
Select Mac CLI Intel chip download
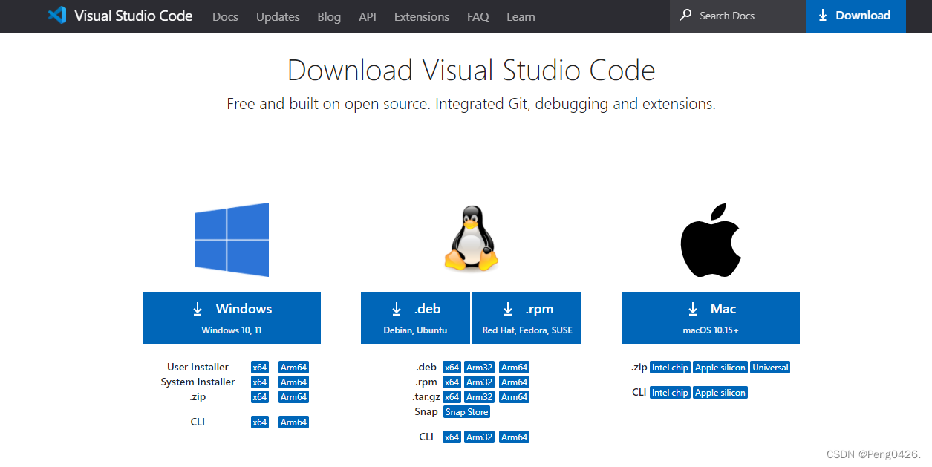(x=670, y=393)
